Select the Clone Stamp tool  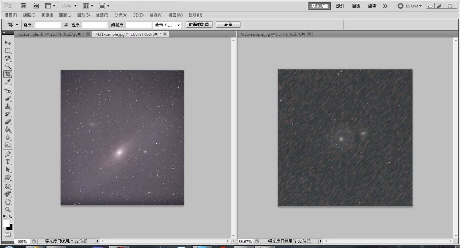pos(8,106)
